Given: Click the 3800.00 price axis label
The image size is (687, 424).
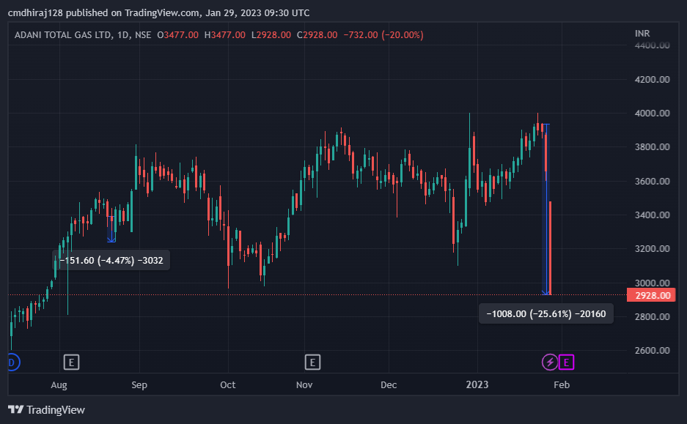Looking at the screenshot, I should point(652,147).
